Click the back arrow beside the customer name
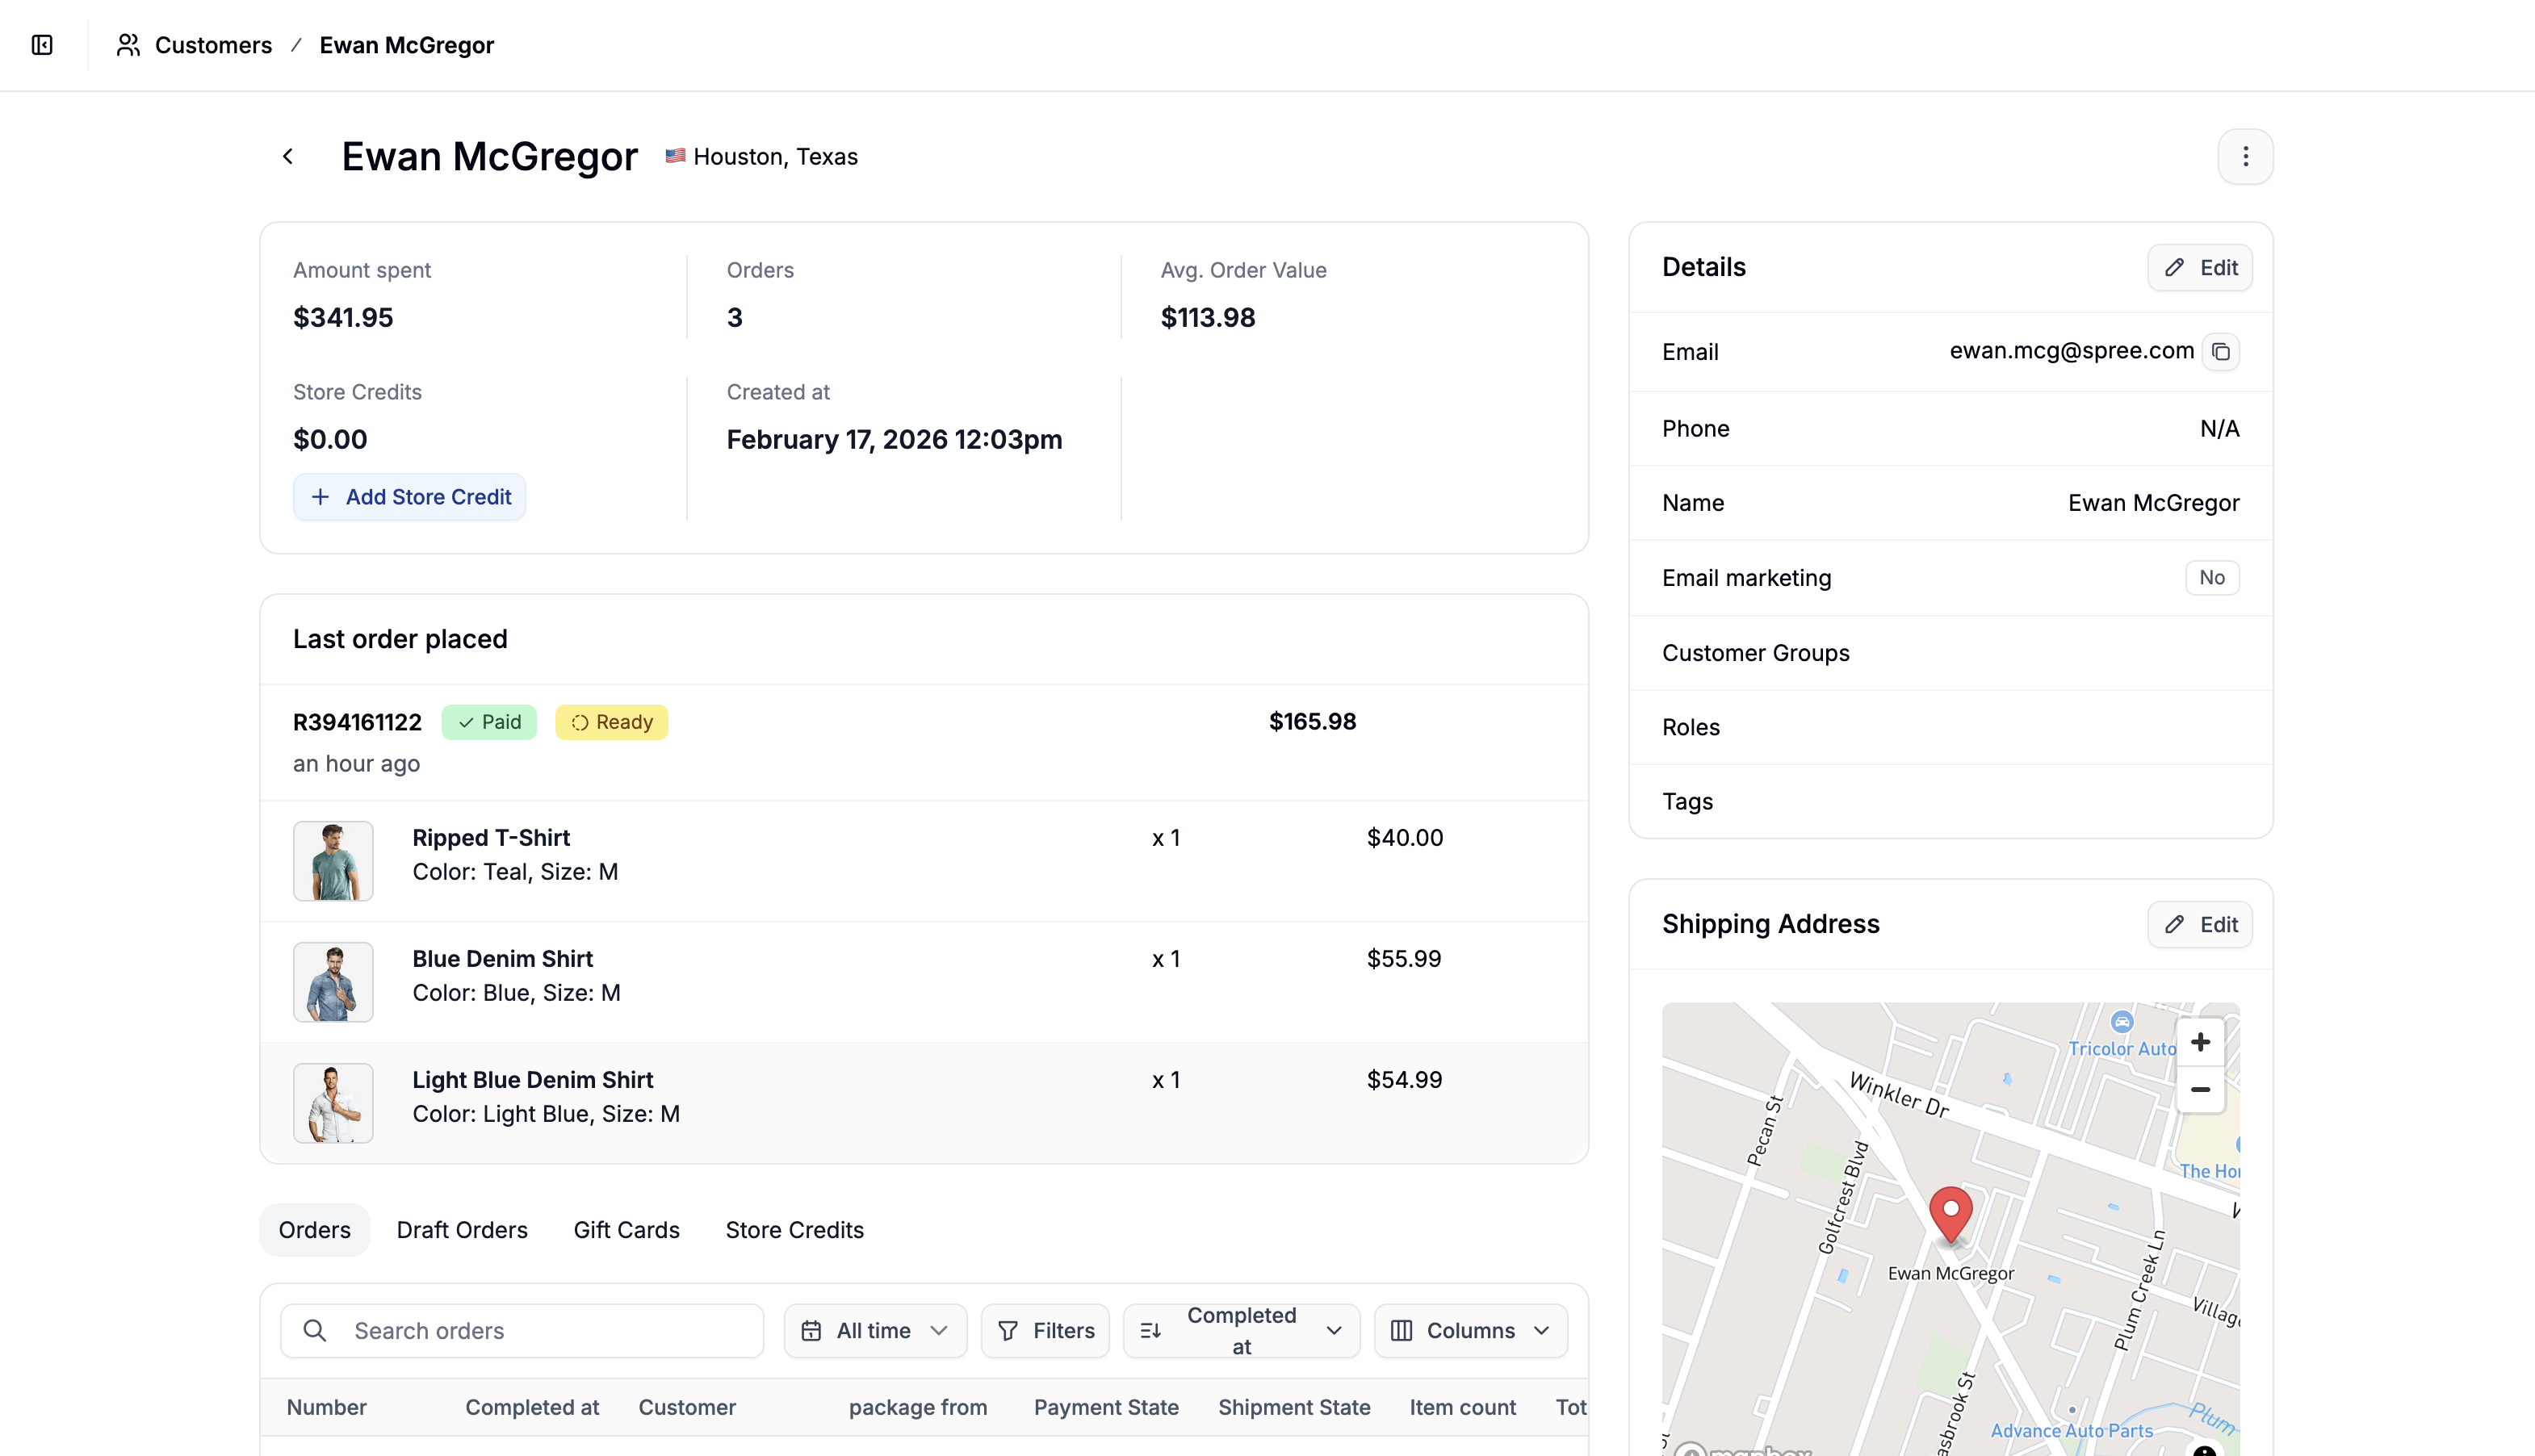Viewport: 2535px width, 1456px height. [288, 156]
